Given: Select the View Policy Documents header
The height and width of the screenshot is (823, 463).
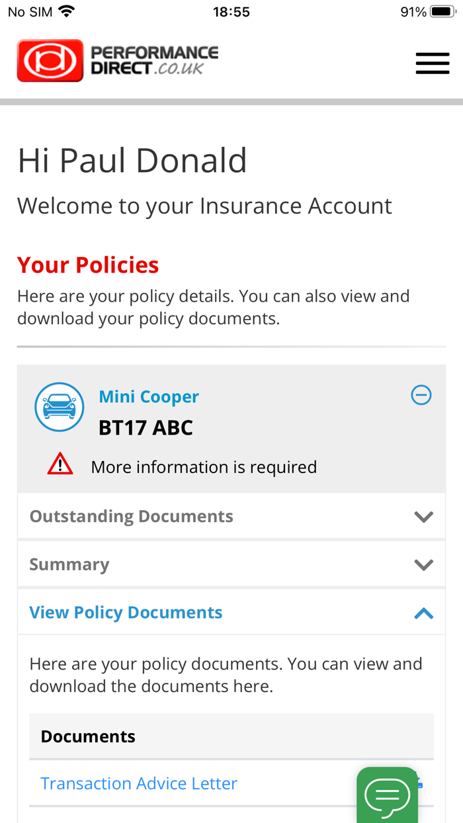Looking at the screenshot, I should [x=126, y=612].
